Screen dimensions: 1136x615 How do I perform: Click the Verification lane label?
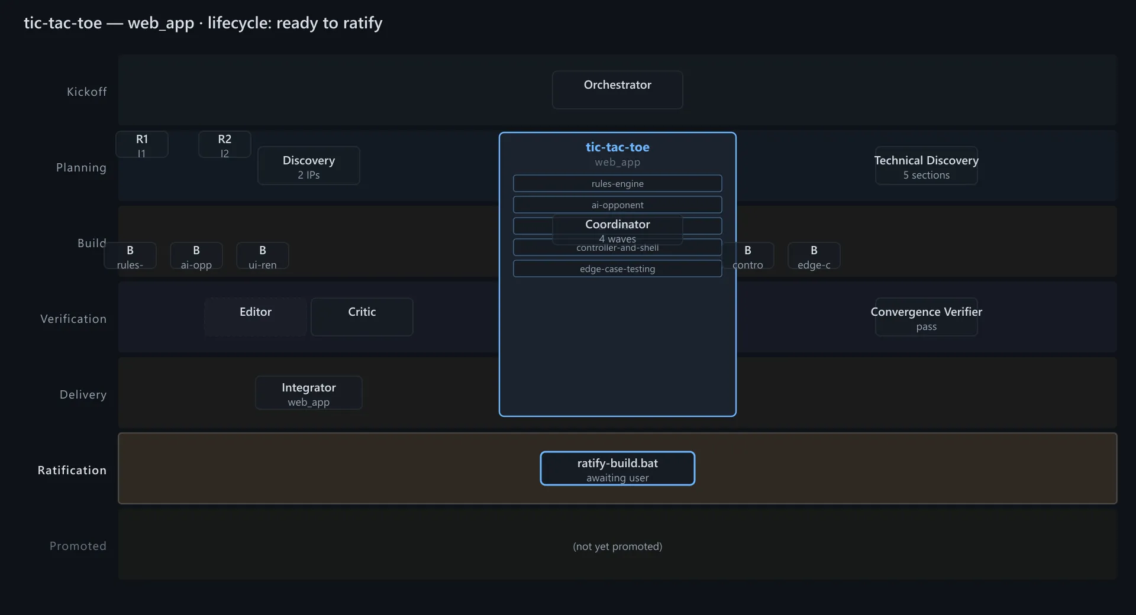tap(73, 319)
